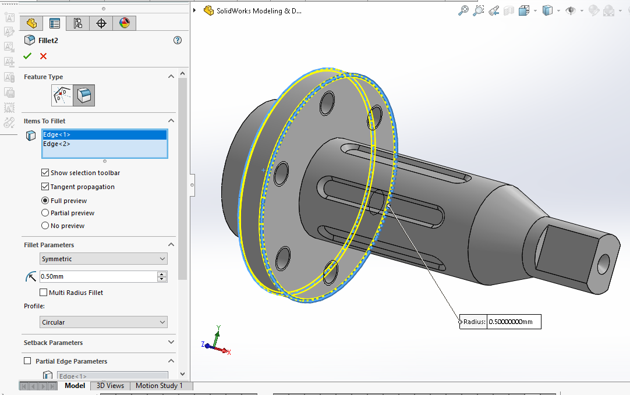This screenshot has height=395, width=630.
Task: Open the DimXpertManager crosshair tab
Action: pyautogui.click(x=101, y=23)
